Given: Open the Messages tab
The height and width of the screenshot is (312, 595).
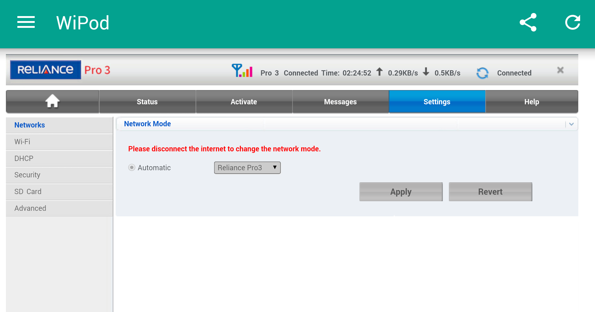Looking at the screenshot, I should coord(341,102).
